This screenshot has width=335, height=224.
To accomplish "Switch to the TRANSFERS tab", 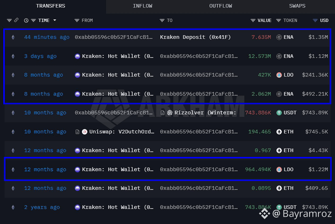I will pos(51,6).
